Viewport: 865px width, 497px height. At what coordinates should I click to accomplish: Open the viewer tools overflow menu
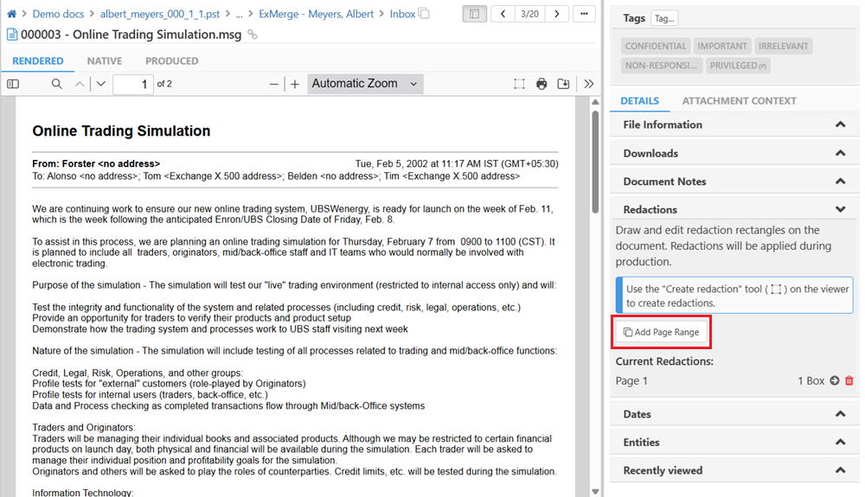(x=588, y=84)
